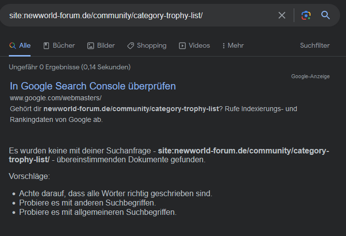Switch to the Bücher tab

(64, 46)
